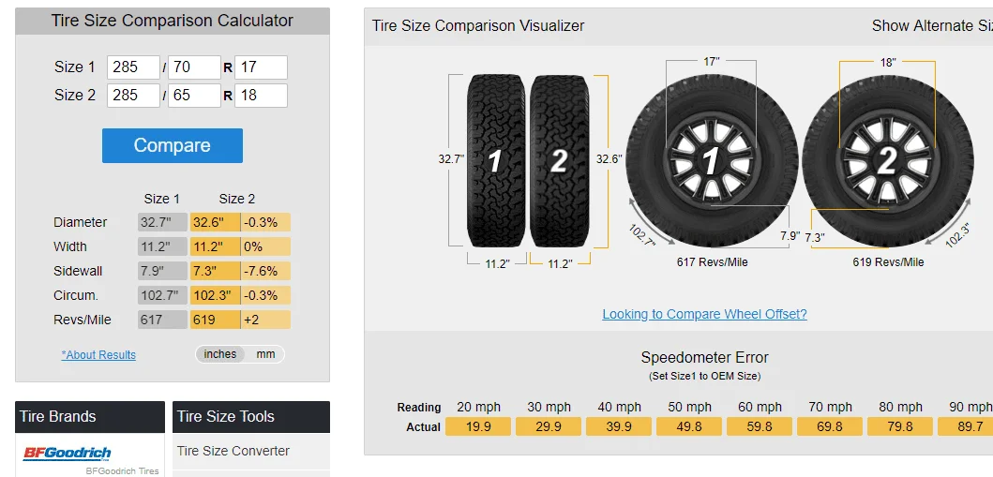Click the tire 2 tread image
The width and height of the screenshot is (993, 477).
click(559, 161)
